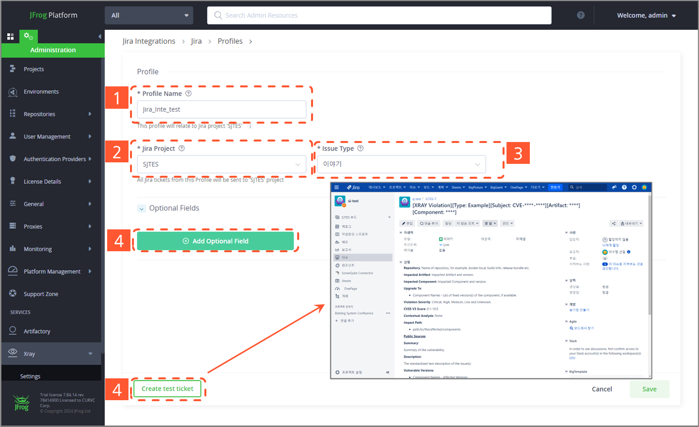Go to Jira breadcrumb link

click(x=196, y=41)
